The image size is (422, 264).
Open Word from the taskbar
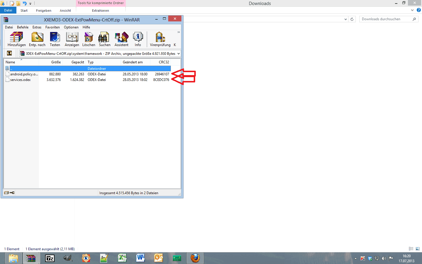click(x=140, y=258)
